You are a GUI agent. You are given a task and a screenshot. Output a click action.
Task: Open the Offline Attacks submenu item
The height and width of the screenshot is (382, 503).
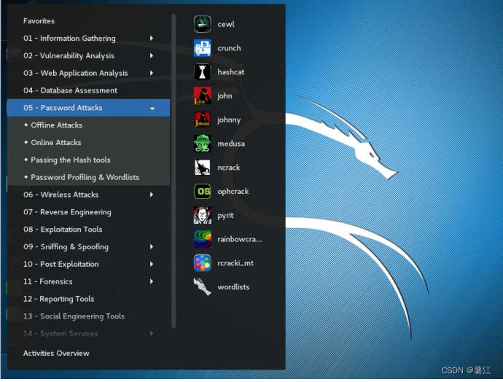(88, 125)
